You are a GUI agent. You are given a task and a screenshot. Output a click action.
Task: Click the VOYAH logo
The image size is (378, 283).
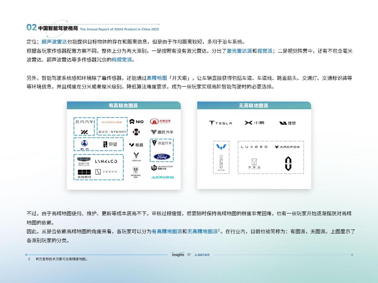(x=136, y=157)
